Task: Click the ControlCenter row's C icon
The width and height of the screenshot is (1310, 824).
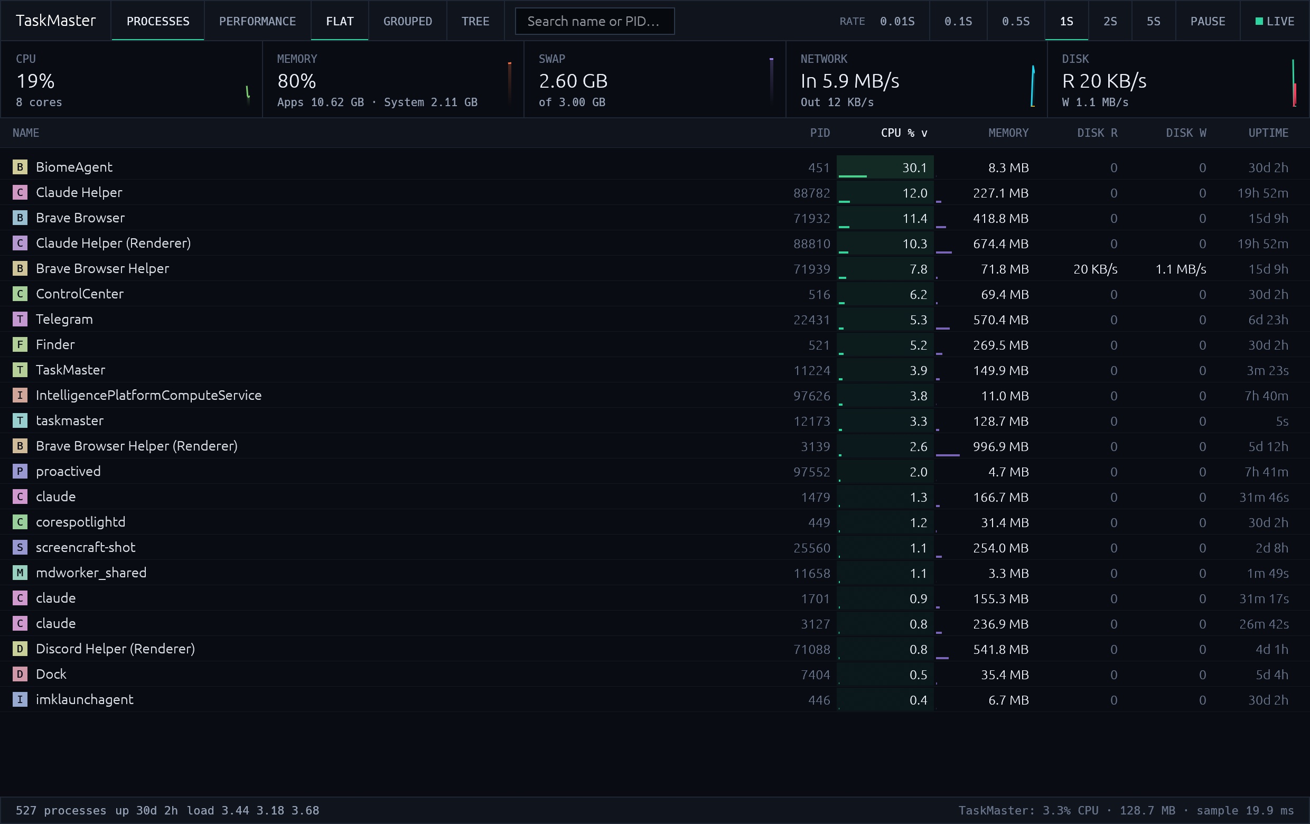Action: 20,294
